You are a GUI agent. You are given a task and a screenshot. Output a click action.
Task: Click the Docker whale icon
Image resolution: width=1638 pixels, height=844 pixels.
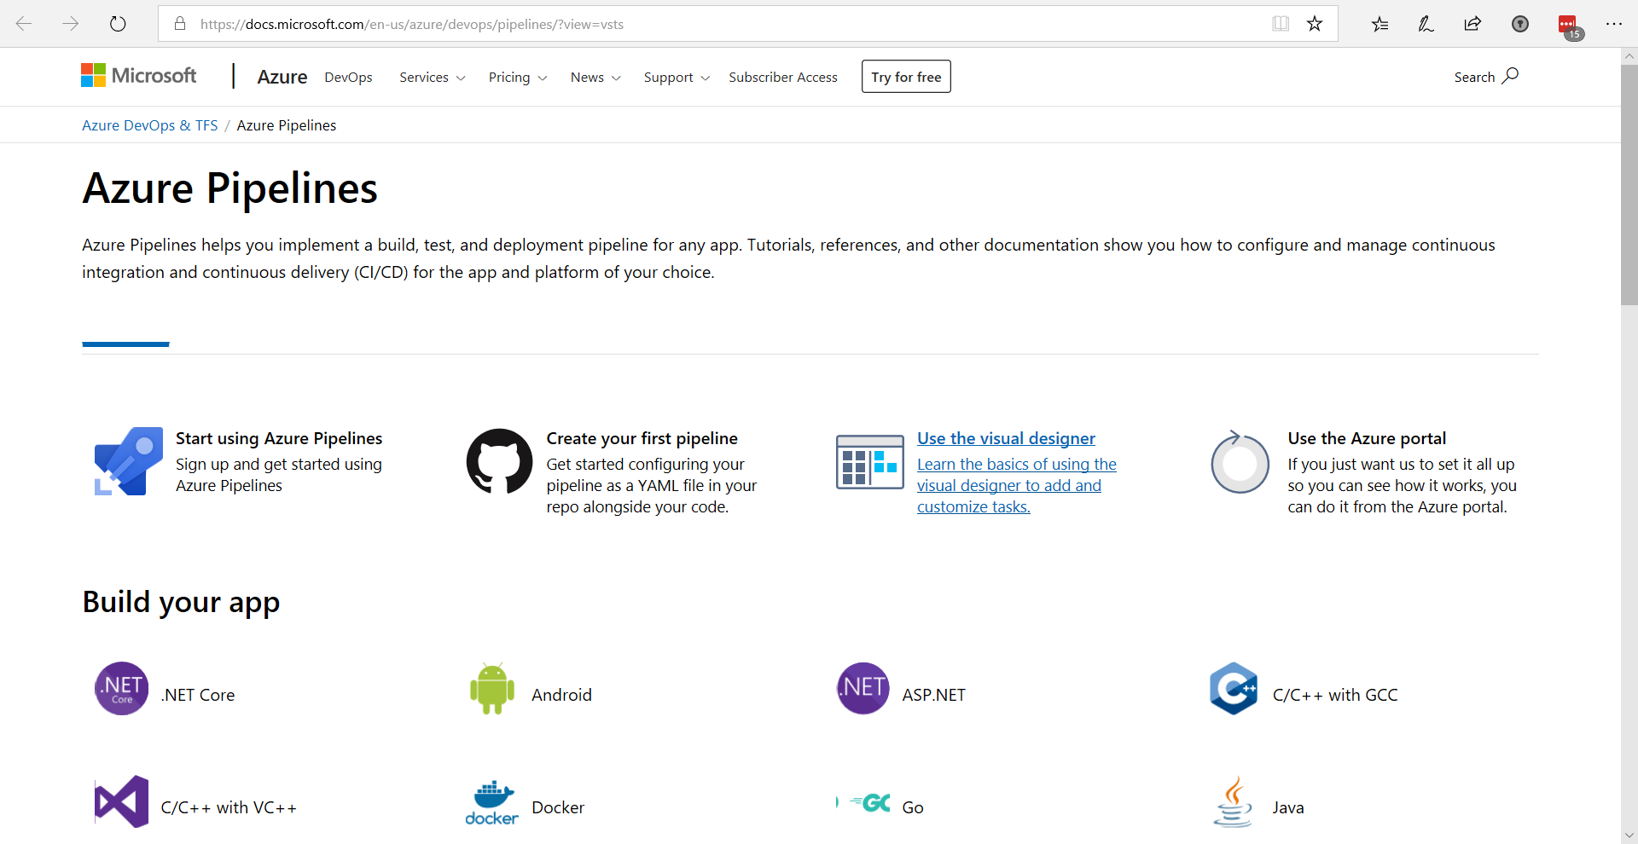tap(492, 802)
